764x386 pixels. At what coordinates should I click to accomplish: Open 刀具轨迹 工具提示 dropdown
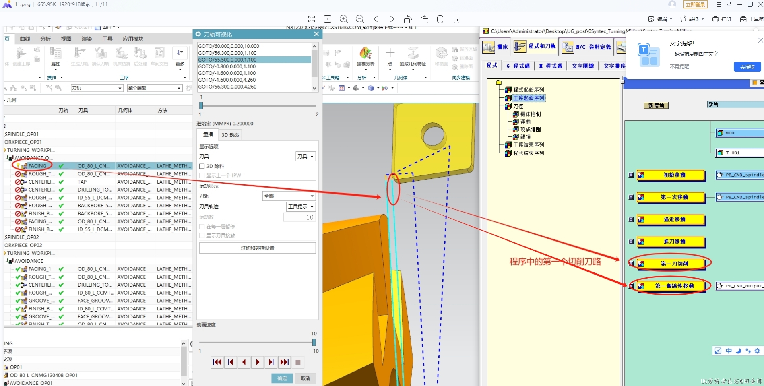[x=301, y=206]
